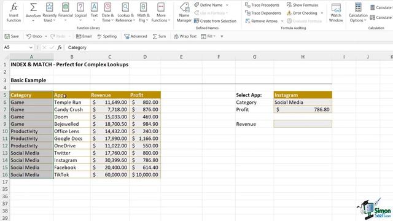393x221 pixels.
Task: Open the Date & Time functions
Action: [107, 12]
